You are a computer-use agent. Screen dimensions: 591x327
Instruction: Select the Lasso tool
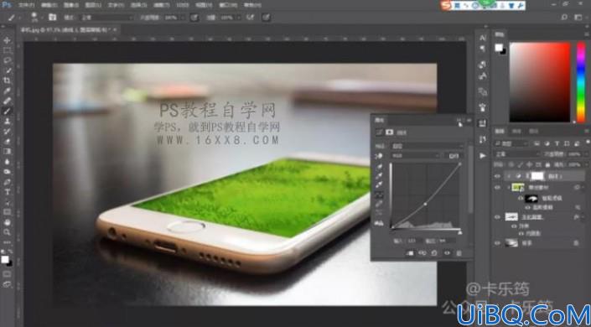[x=8, y=60]
